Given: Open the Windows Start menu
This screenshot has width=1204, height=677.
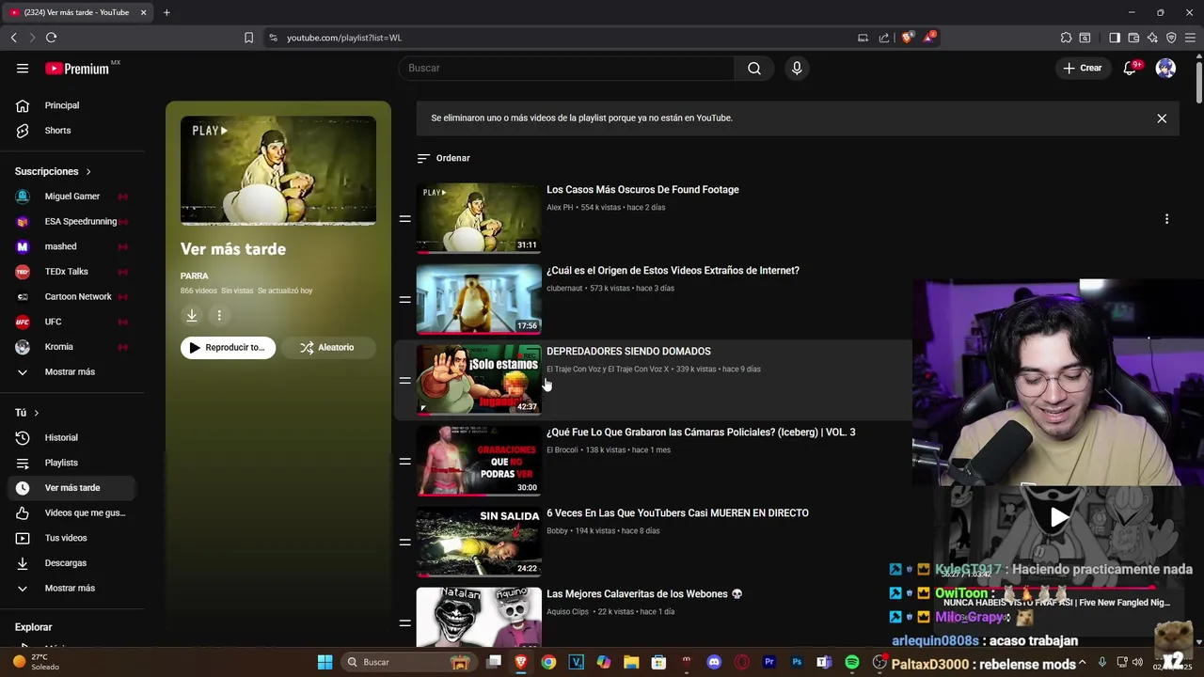Looking at the screenshot, I should 325,662.
